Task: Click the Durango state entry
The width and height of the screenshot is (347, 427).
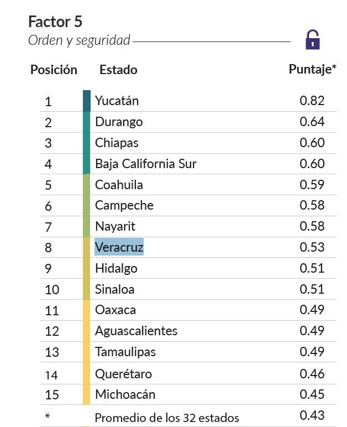Action: 119,122
